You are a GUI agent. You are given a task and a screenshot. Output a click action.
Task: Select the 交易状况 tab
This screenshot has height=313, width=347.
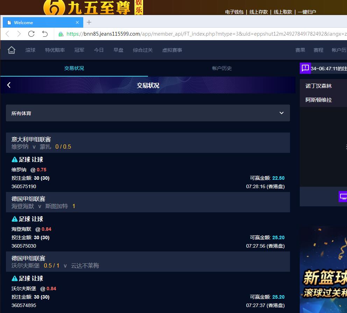coord(74,68)
